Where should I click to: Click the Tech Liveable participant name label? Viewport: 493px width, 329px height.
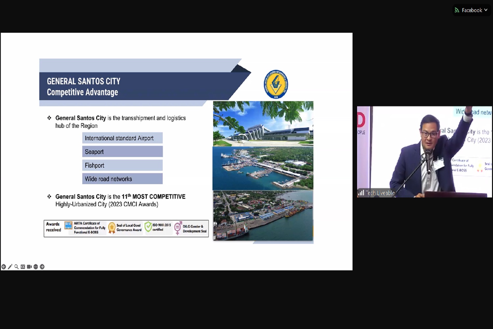click(380, 193)
